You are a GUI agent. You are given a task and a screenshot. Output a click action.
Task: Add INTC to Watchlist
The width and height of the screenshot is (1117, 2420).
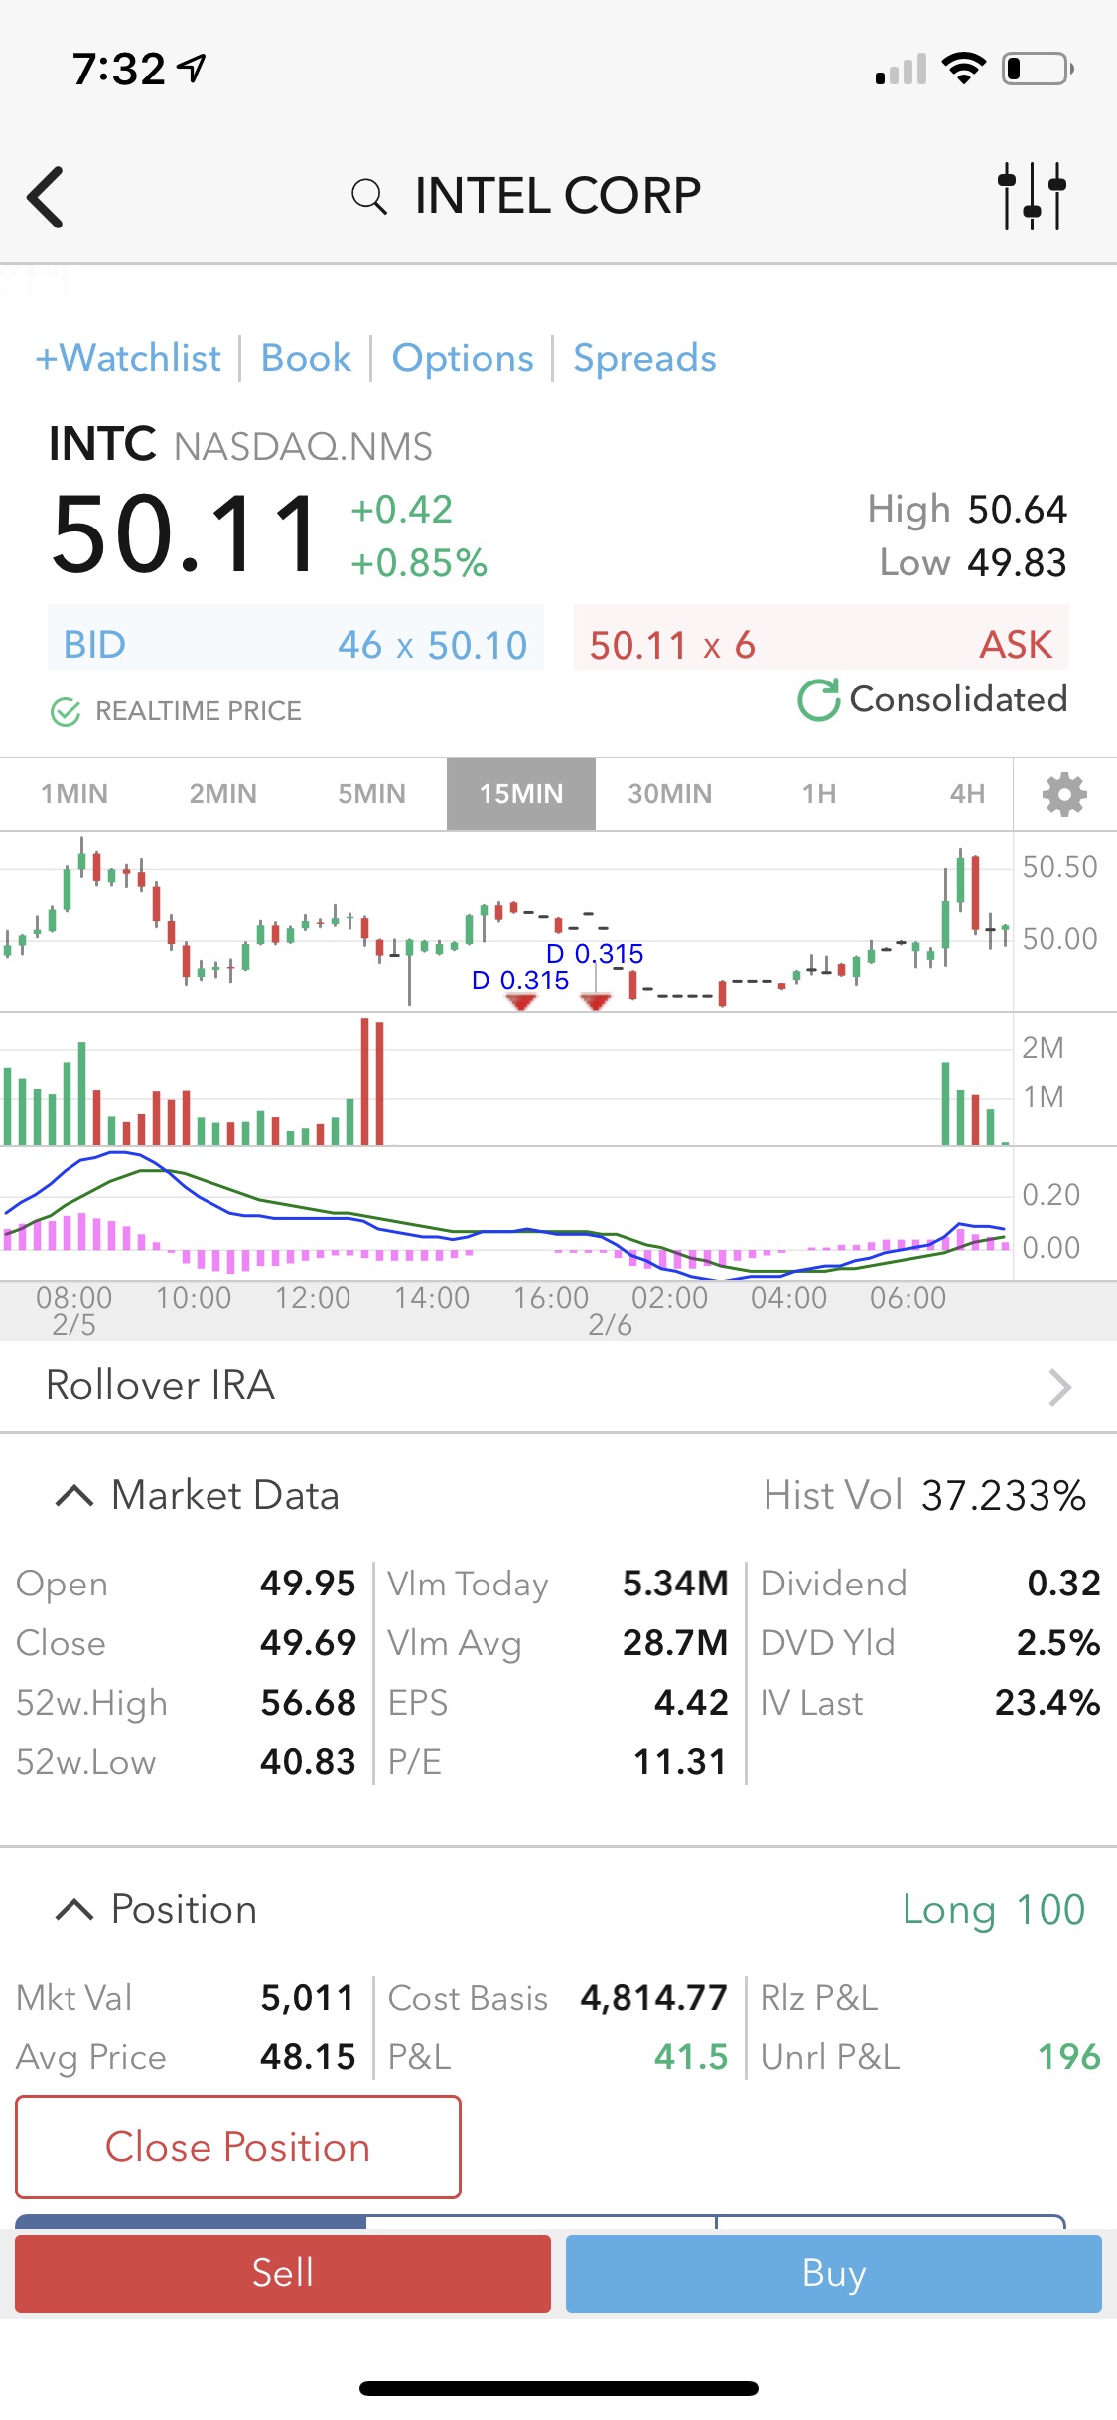point(128,358)
